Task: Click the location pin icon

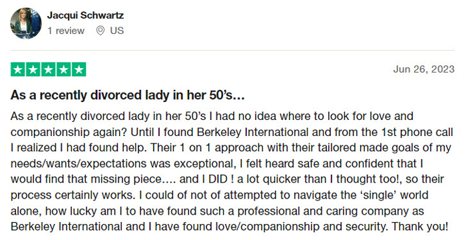Action: [x=101, y=31]
